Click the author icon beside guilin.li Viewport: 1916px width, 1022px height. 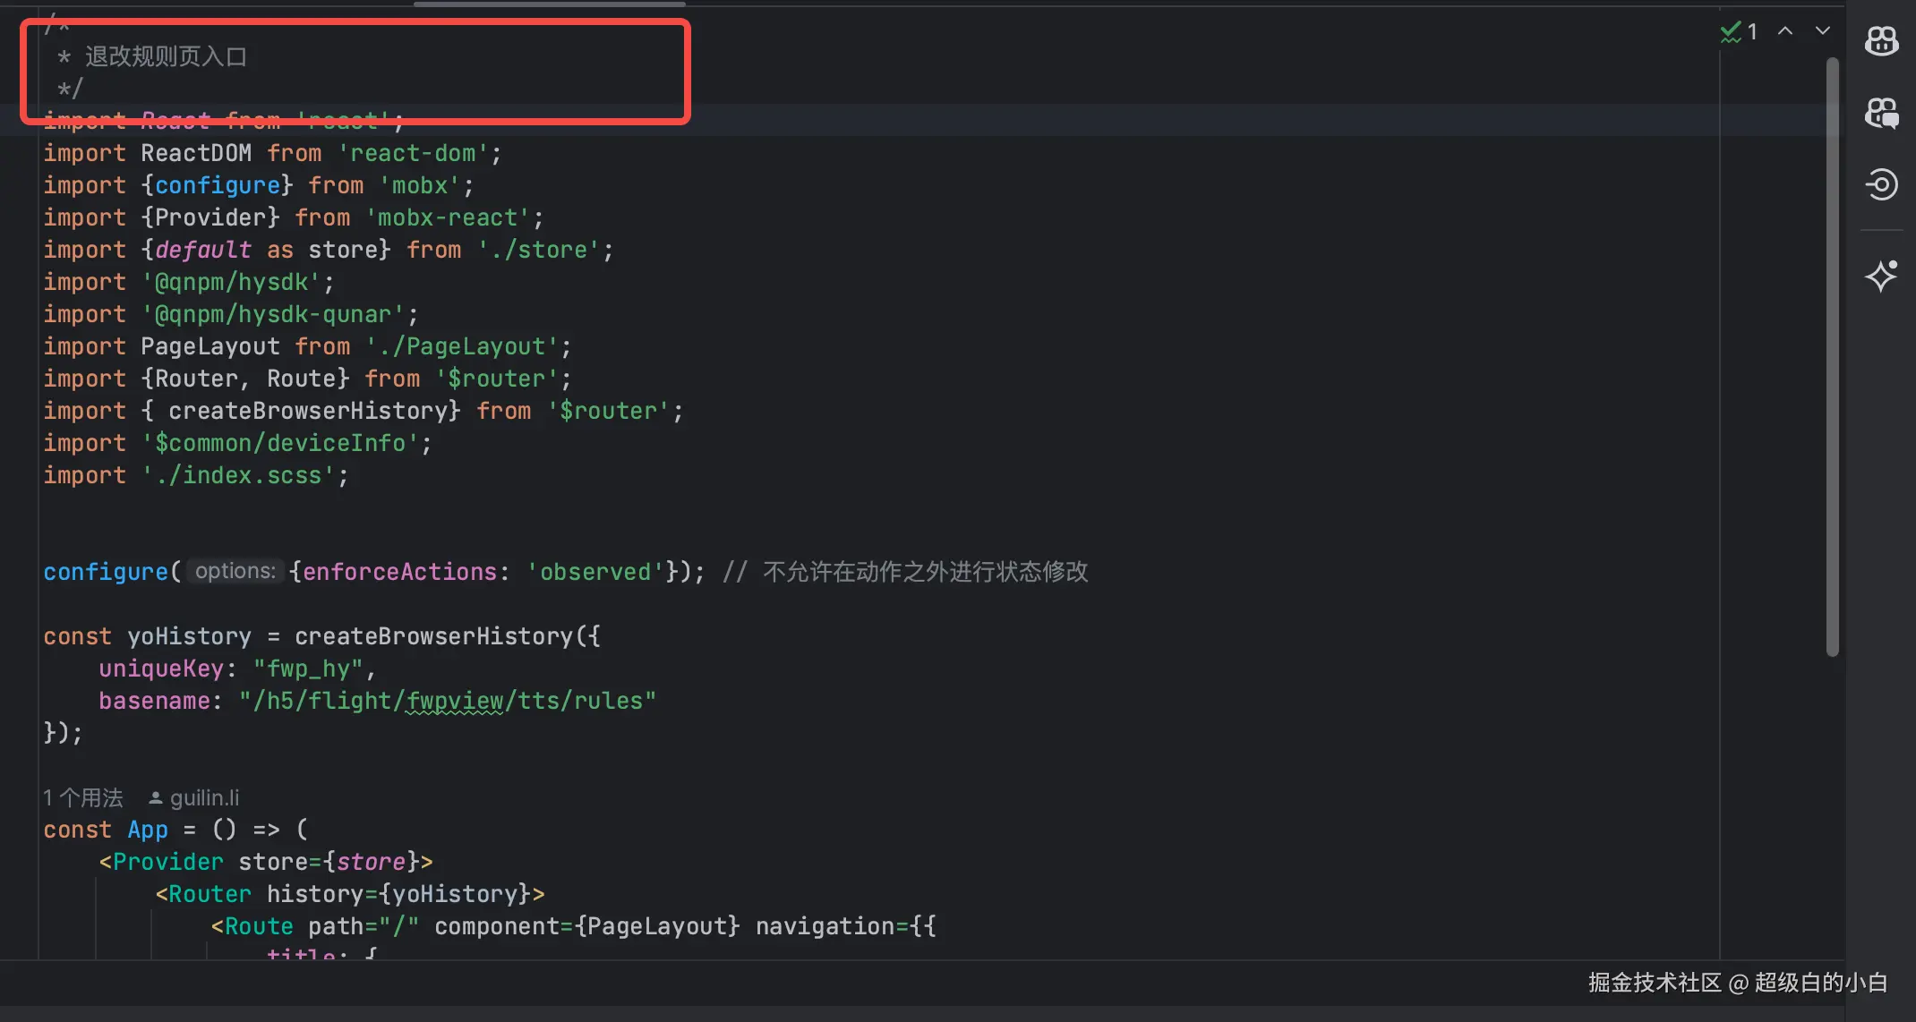[155, 797]
